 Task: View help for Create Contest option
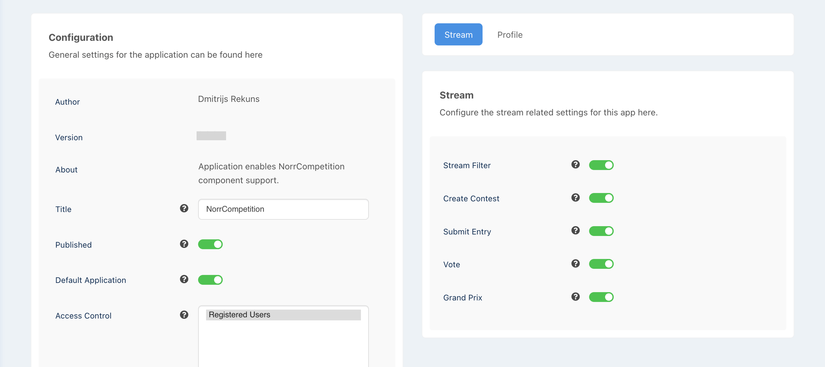(x=575, y=198)
